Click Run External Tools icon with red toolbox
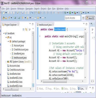The height and width of the screenshot is (98, 96). pos(75,13)
